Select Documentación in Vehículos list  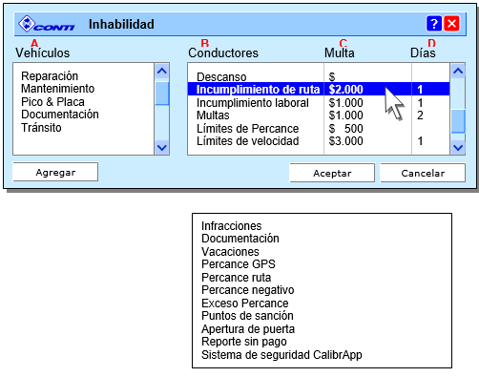coord(60,115)
